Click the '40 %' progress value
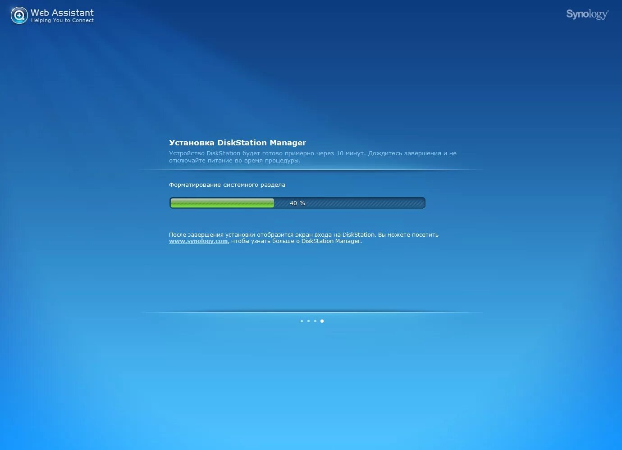Screen dimensions: 622x450 tap(297, 203)
